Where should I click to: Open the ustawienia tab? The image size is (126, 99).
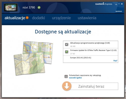87,18
